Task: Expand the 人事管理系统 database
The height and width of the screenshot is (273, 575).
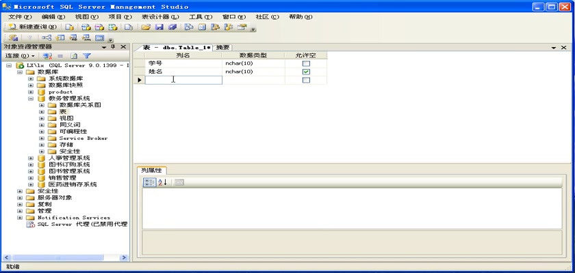Action: point(31,158)
